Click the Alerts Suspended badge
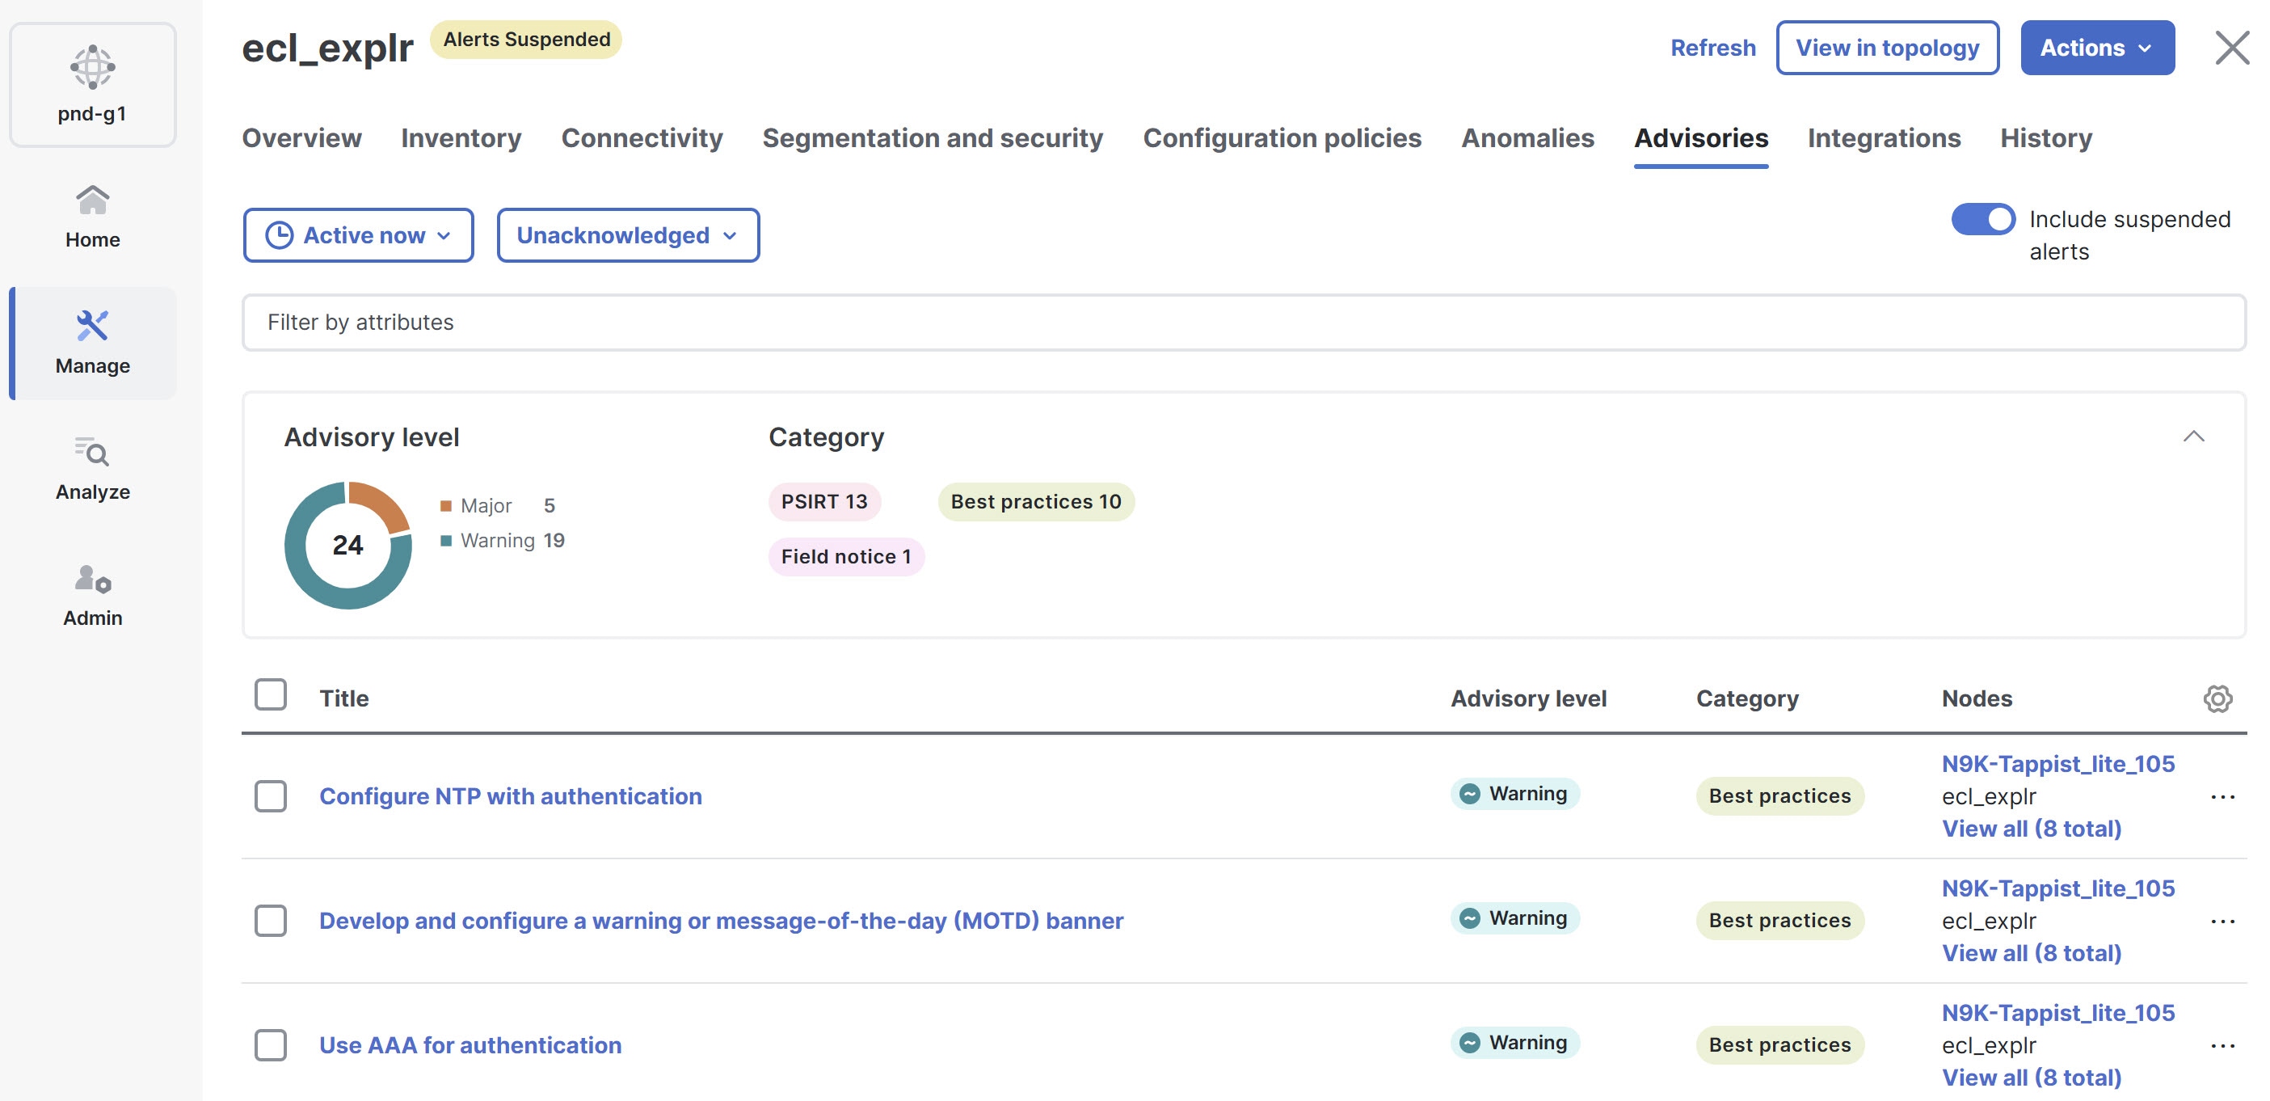 point(526,40)
